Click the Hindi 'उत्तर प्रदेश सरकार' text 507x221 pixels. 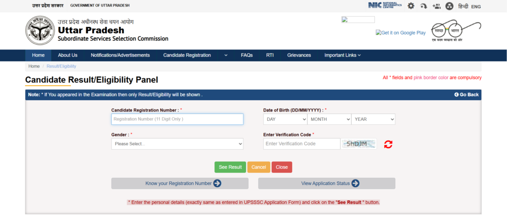[x=48, y=6]
